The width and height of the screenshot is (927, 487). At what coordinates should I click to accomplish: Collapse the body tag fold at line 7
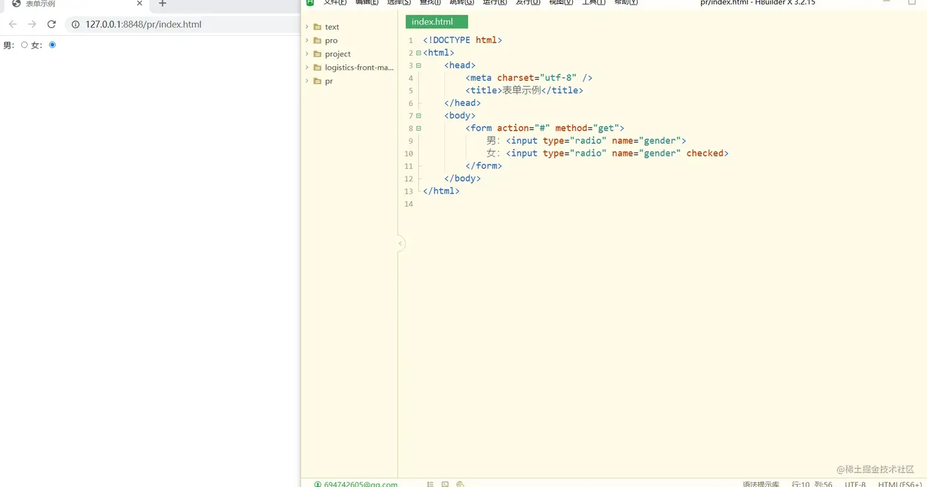[x=418, y=116]
